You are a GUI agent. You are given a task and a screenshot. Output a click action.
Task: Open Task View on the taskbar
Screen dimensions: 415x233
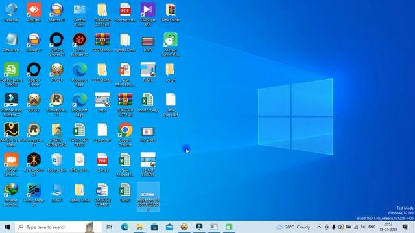pyautogui.click(x=109, y=227)
